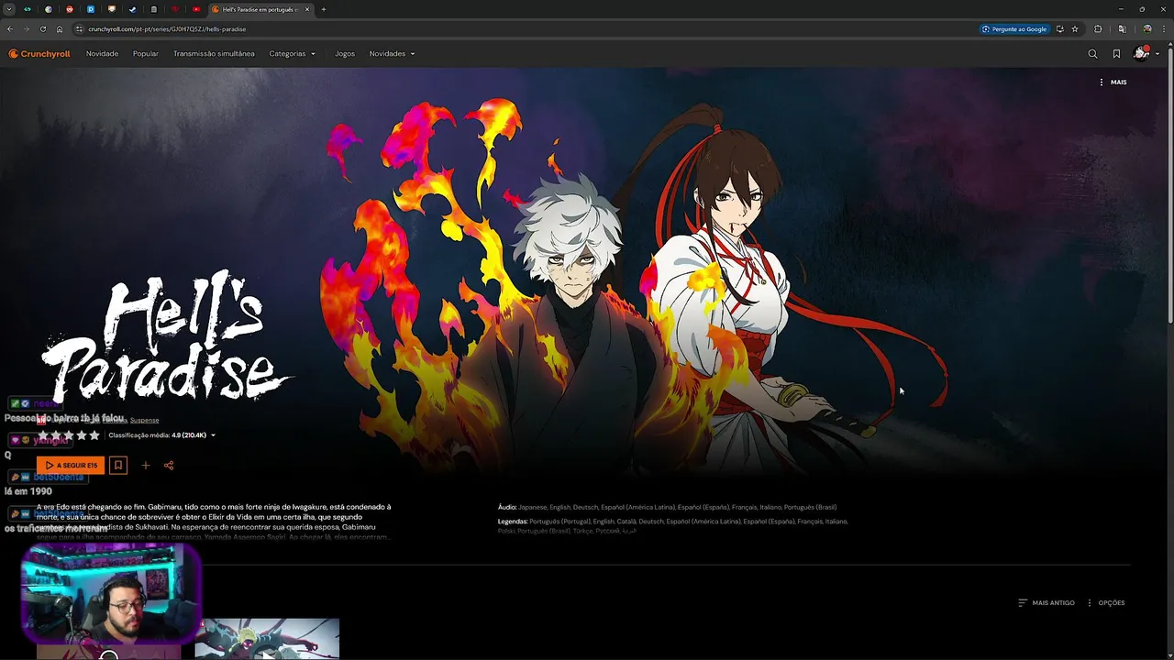Rate the series five stars
This screenshot has width=1174, height=660.
tap(94, 435)
